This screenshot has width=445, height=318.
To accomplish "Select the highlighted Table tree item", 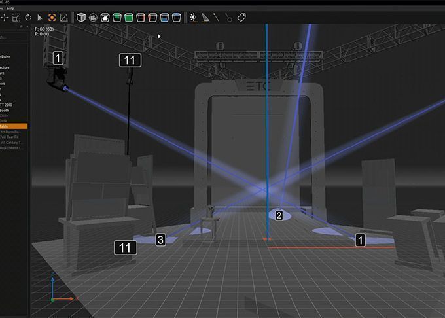I will 14,126.
